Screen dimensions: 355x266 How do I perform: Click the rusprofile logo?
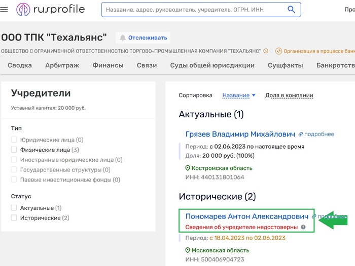[x=50, y=10]
